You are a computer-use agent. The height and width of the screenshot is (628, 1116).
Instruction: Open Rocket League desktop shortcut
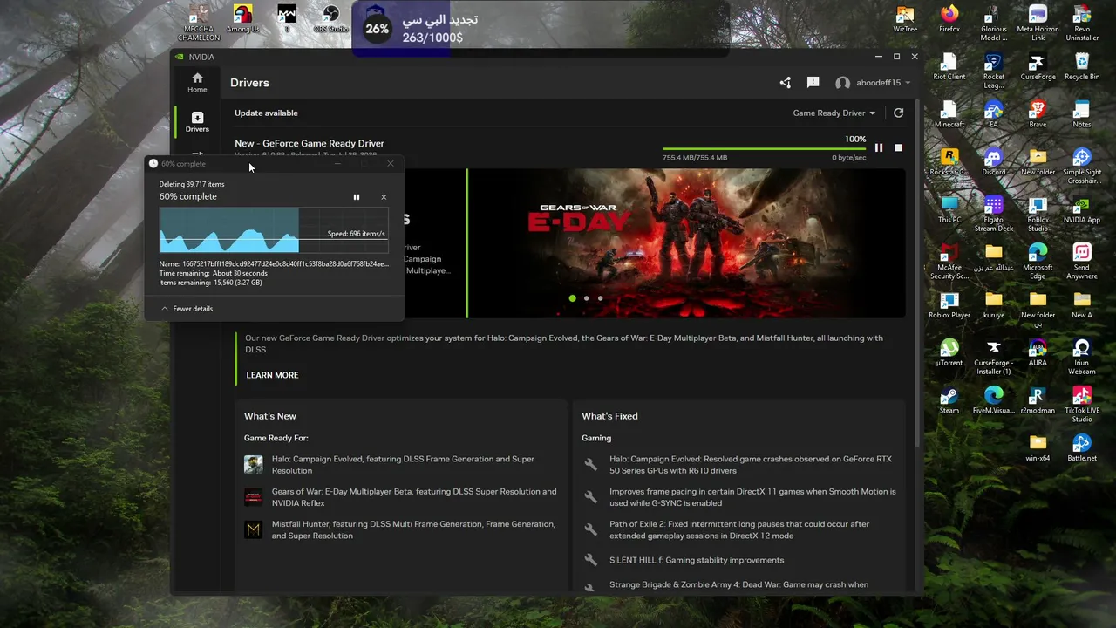[x=994, y=71]
